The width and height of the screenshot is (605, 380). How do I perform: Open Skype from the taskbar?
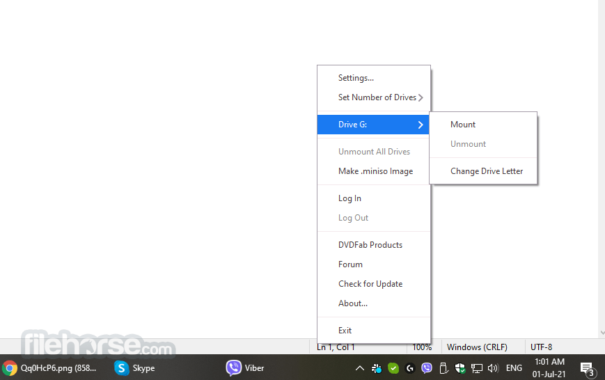coord(135,368)
